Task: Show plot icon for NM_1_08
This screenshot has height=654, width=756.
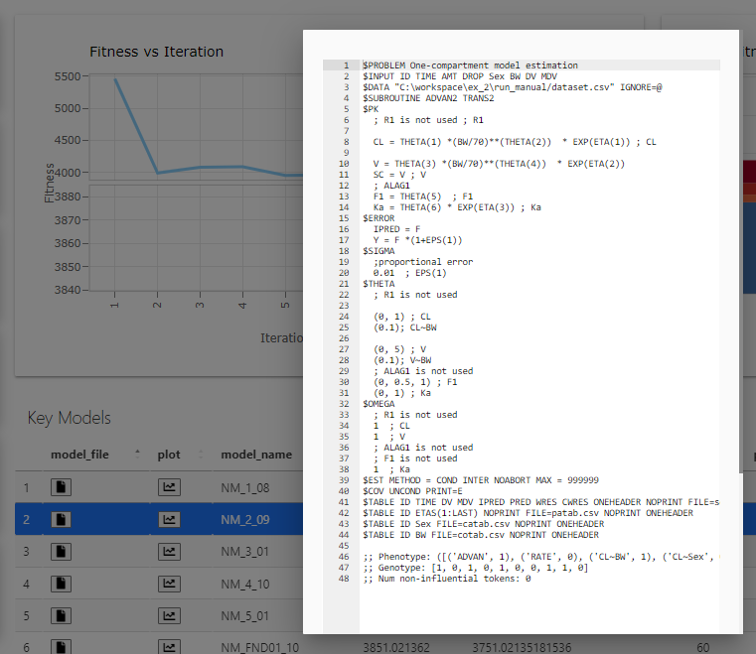Action: (169, 487)
